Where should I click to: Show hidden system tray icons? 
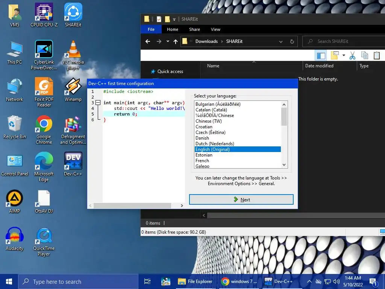[309, 281]
